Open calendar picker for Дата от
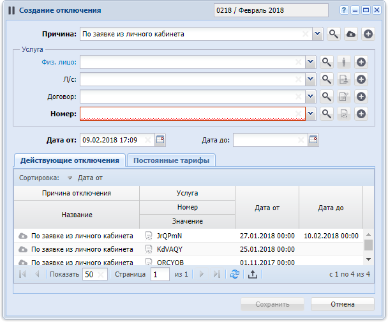Image resolution: width=388 pixels, height=322 pixels. point(160,140)
